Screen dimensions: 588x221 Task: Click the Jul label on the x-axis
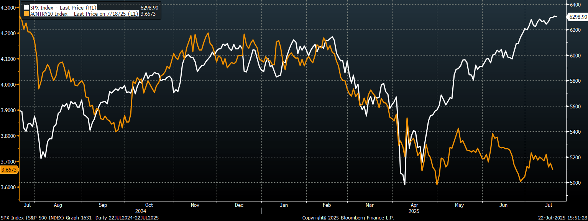(27, 205)
